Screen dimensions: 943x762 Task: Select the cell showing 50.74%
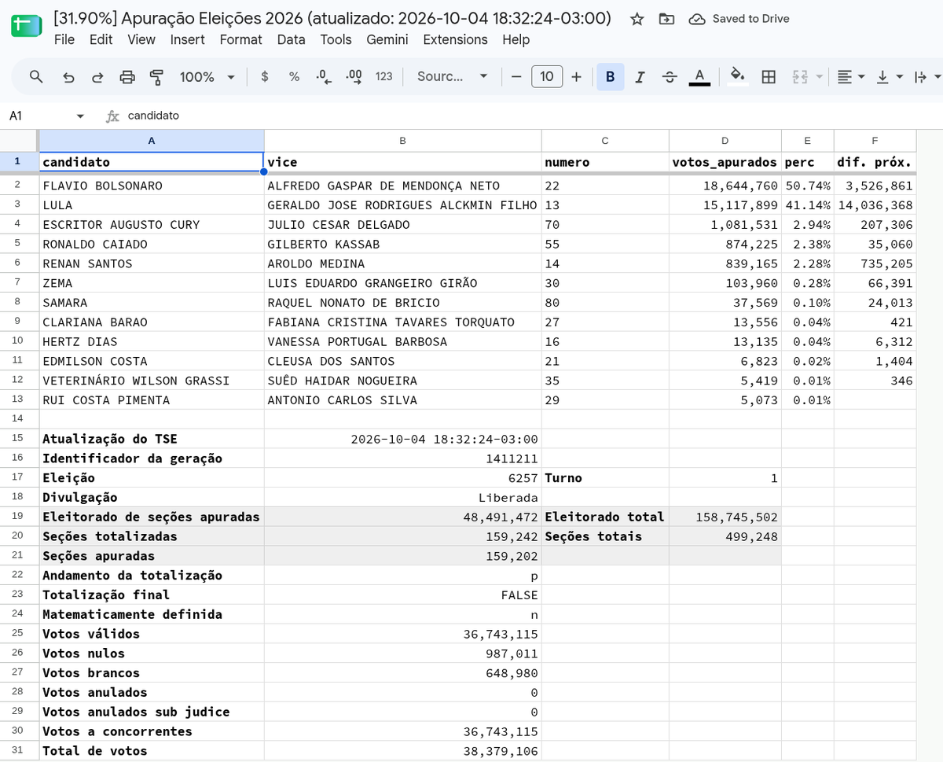point(807,186)
